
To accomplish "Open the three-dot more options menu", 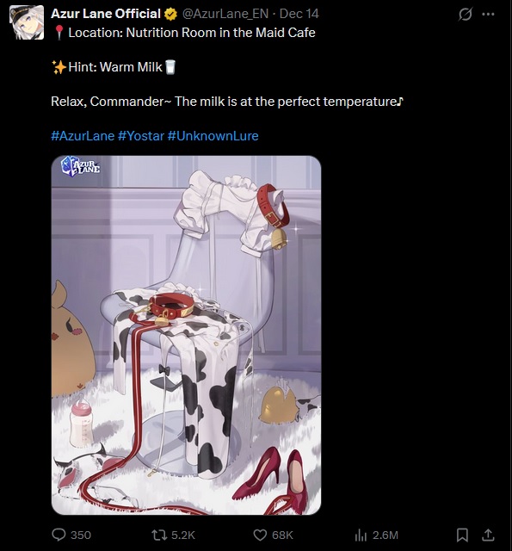I will 488,14.
